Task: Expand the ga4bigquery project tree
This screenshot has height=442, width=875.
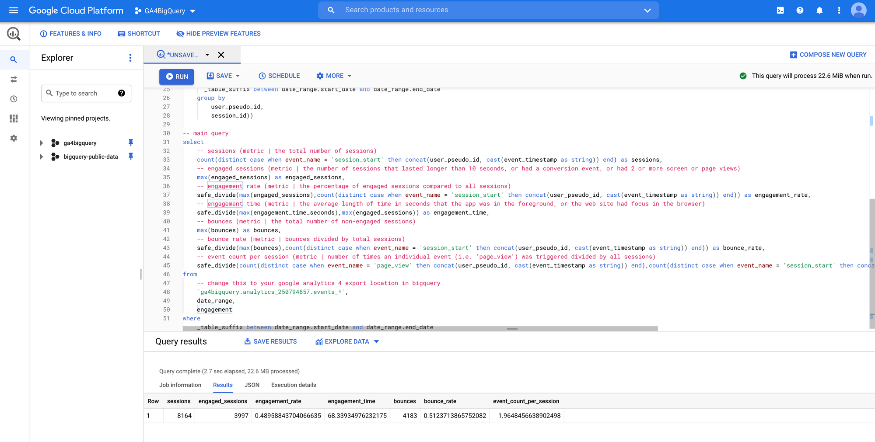Action: click(x=42, y=143)
